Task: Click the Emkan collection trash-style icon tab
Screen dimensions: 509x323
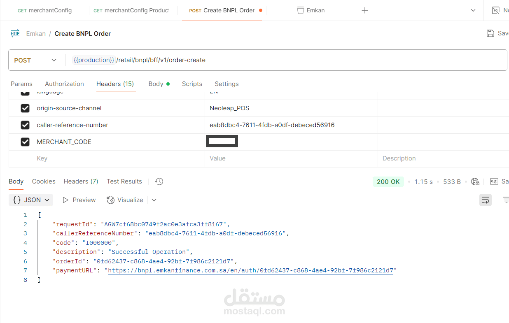Action: [311, 10]
